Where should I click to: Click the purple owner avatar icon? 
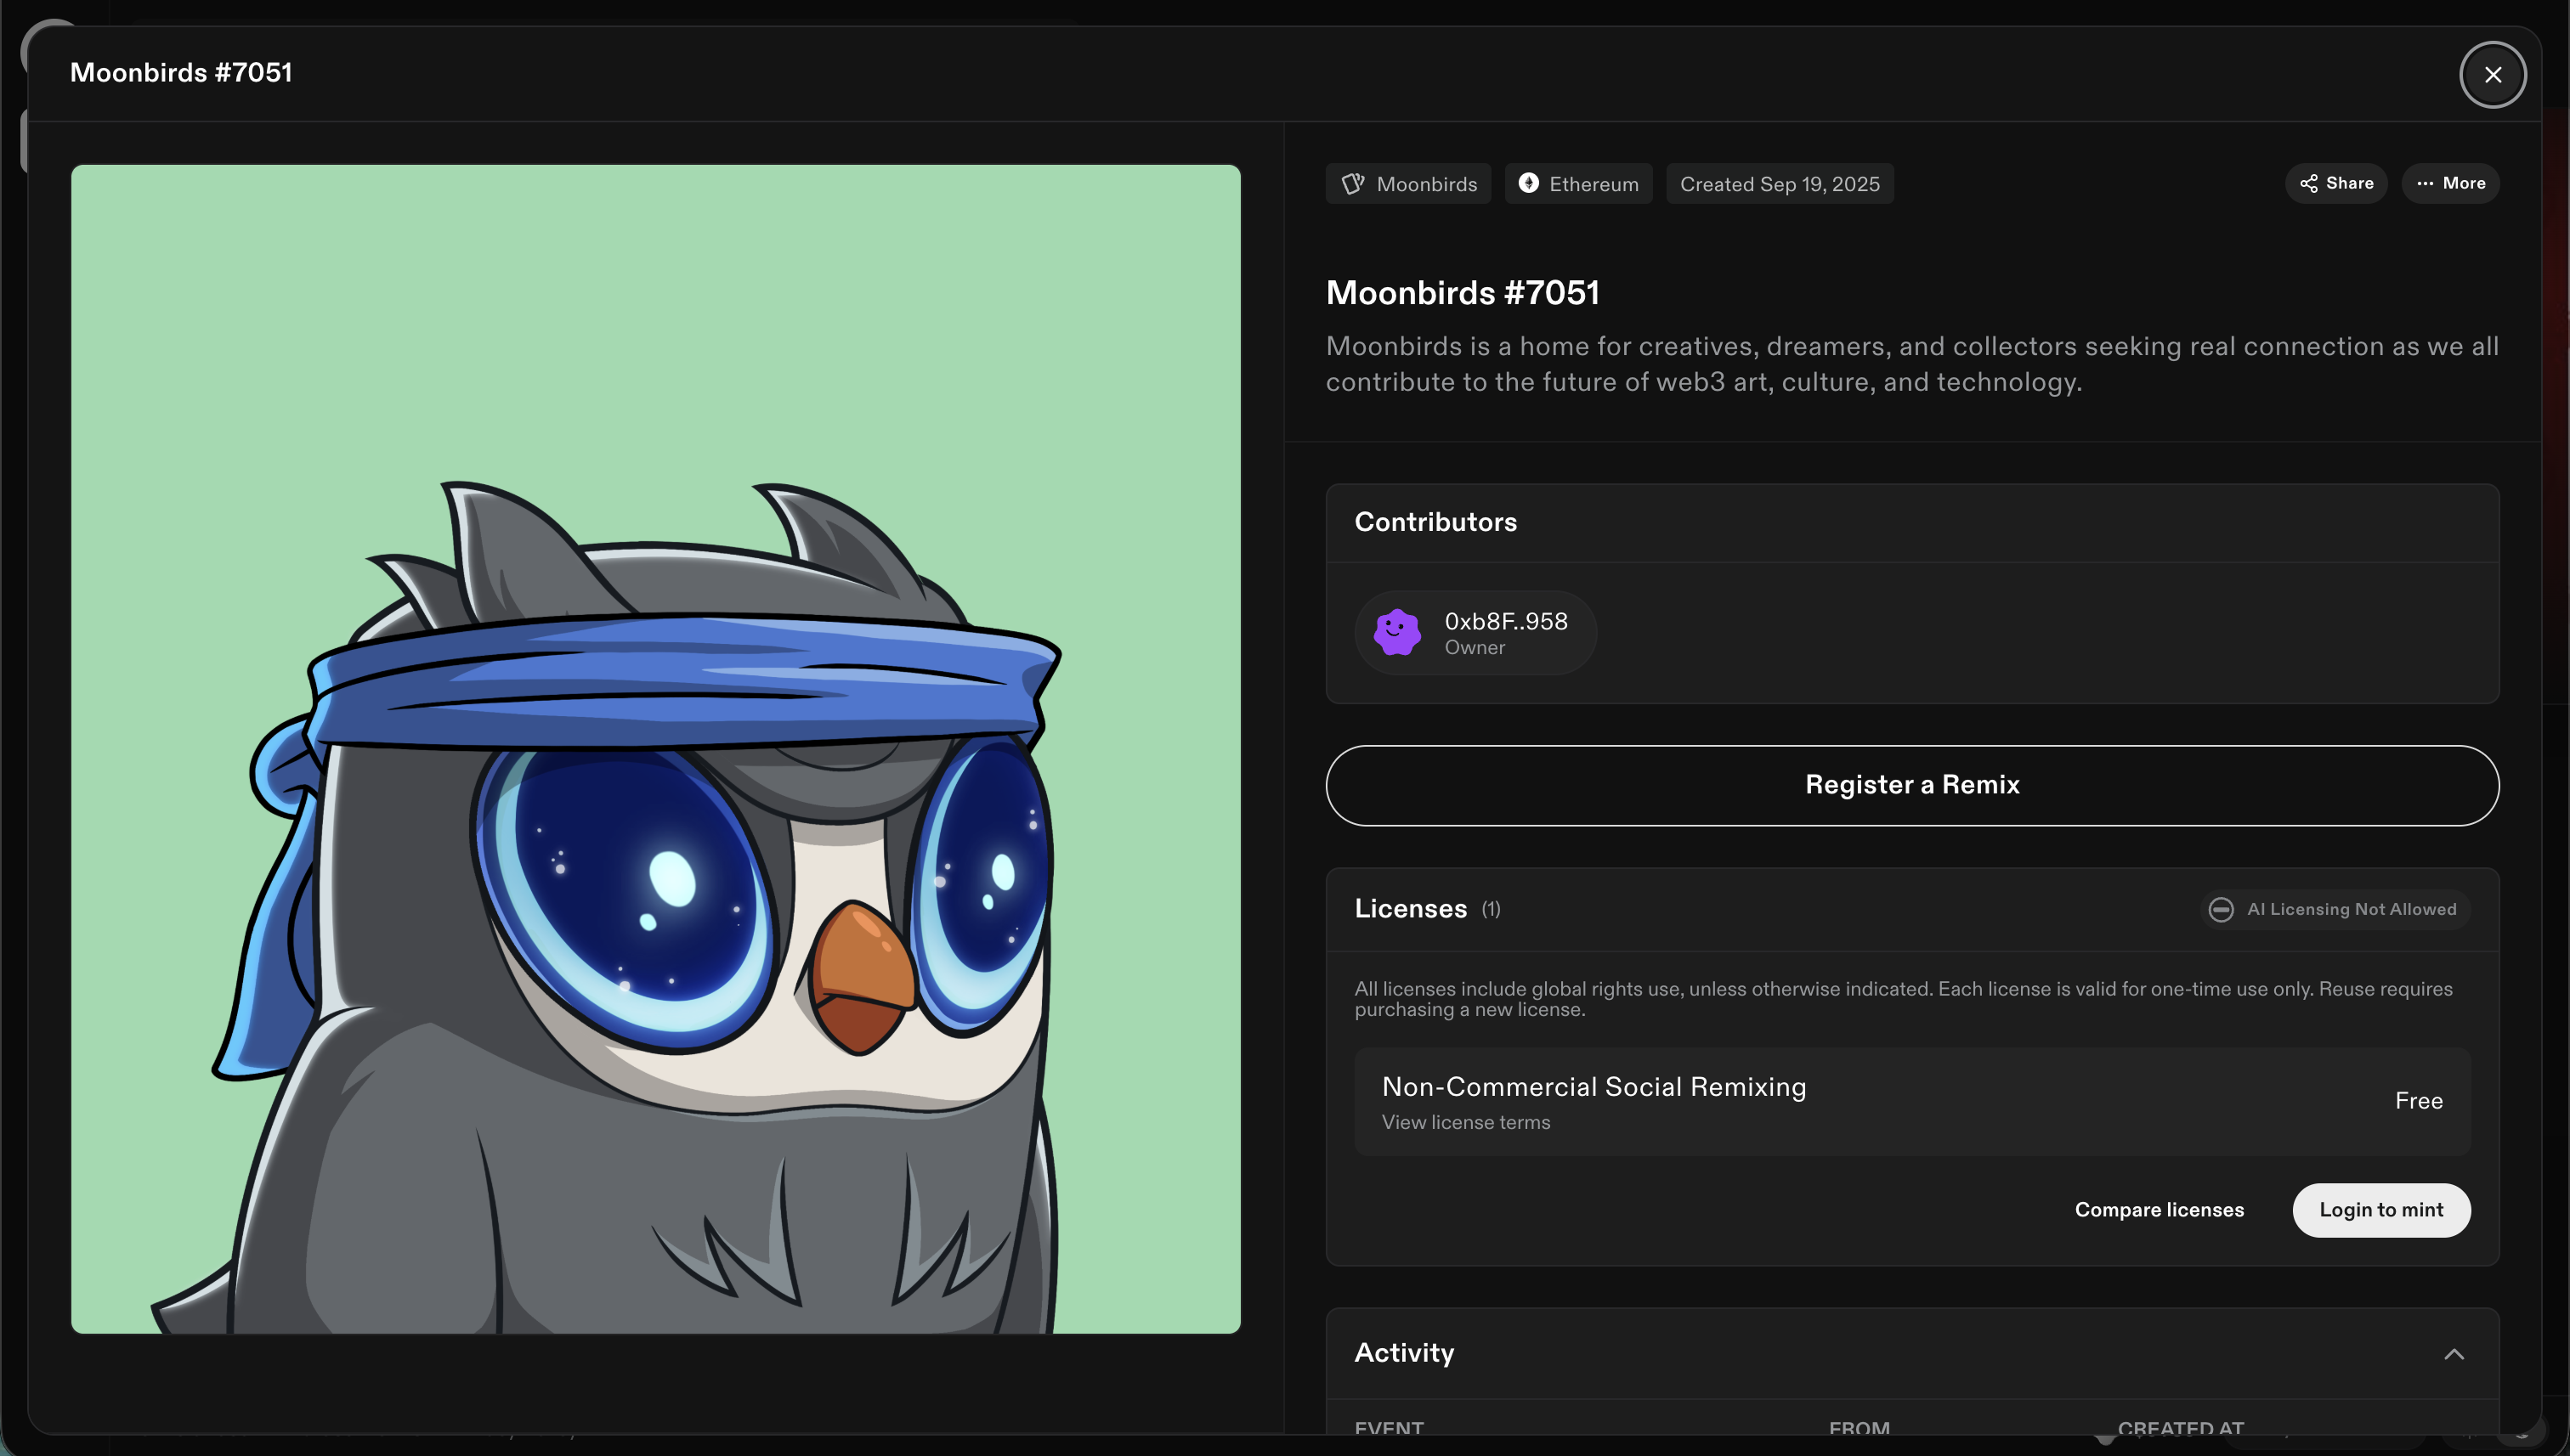[x=1396, y=633]
